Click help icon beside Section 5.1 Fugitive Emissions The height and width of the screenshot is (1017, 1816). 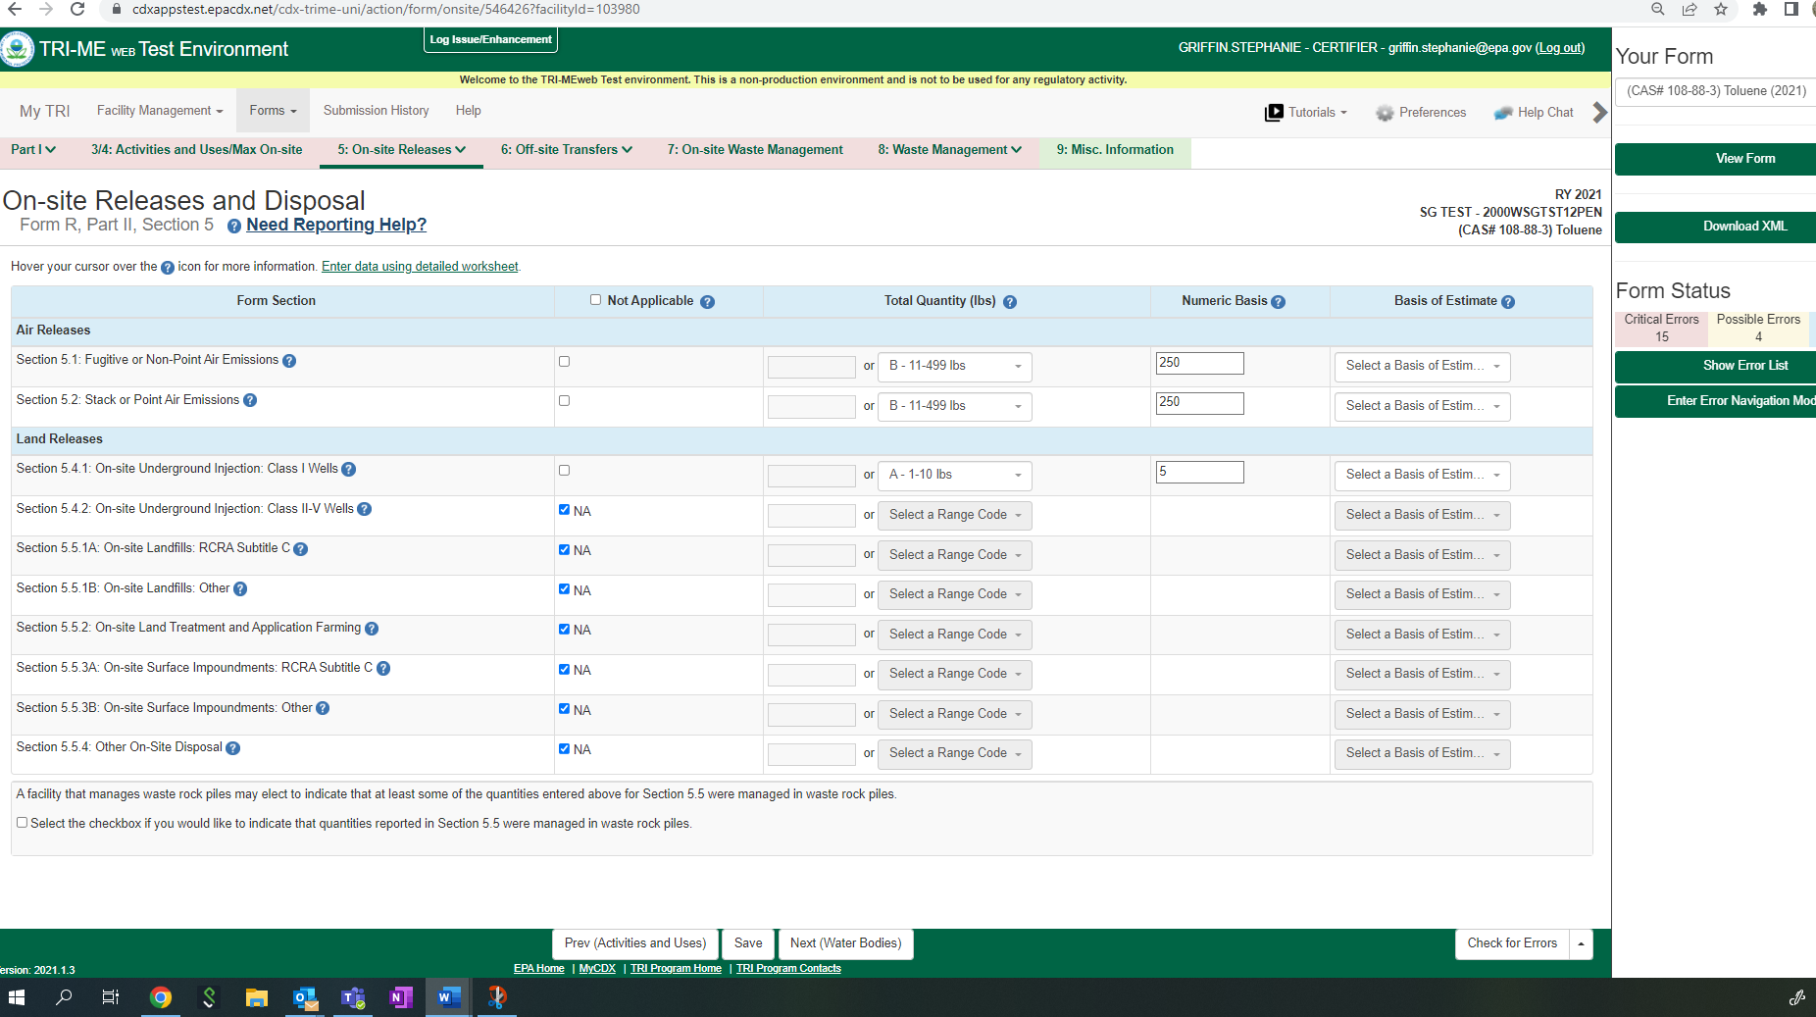(x=289, y=361)
